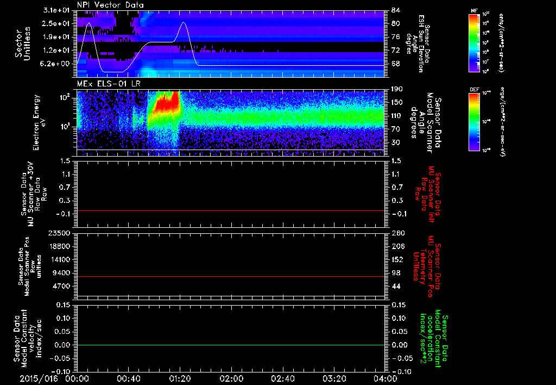Click the red line in MU Scanner +30V panel

tap(231, 210)
